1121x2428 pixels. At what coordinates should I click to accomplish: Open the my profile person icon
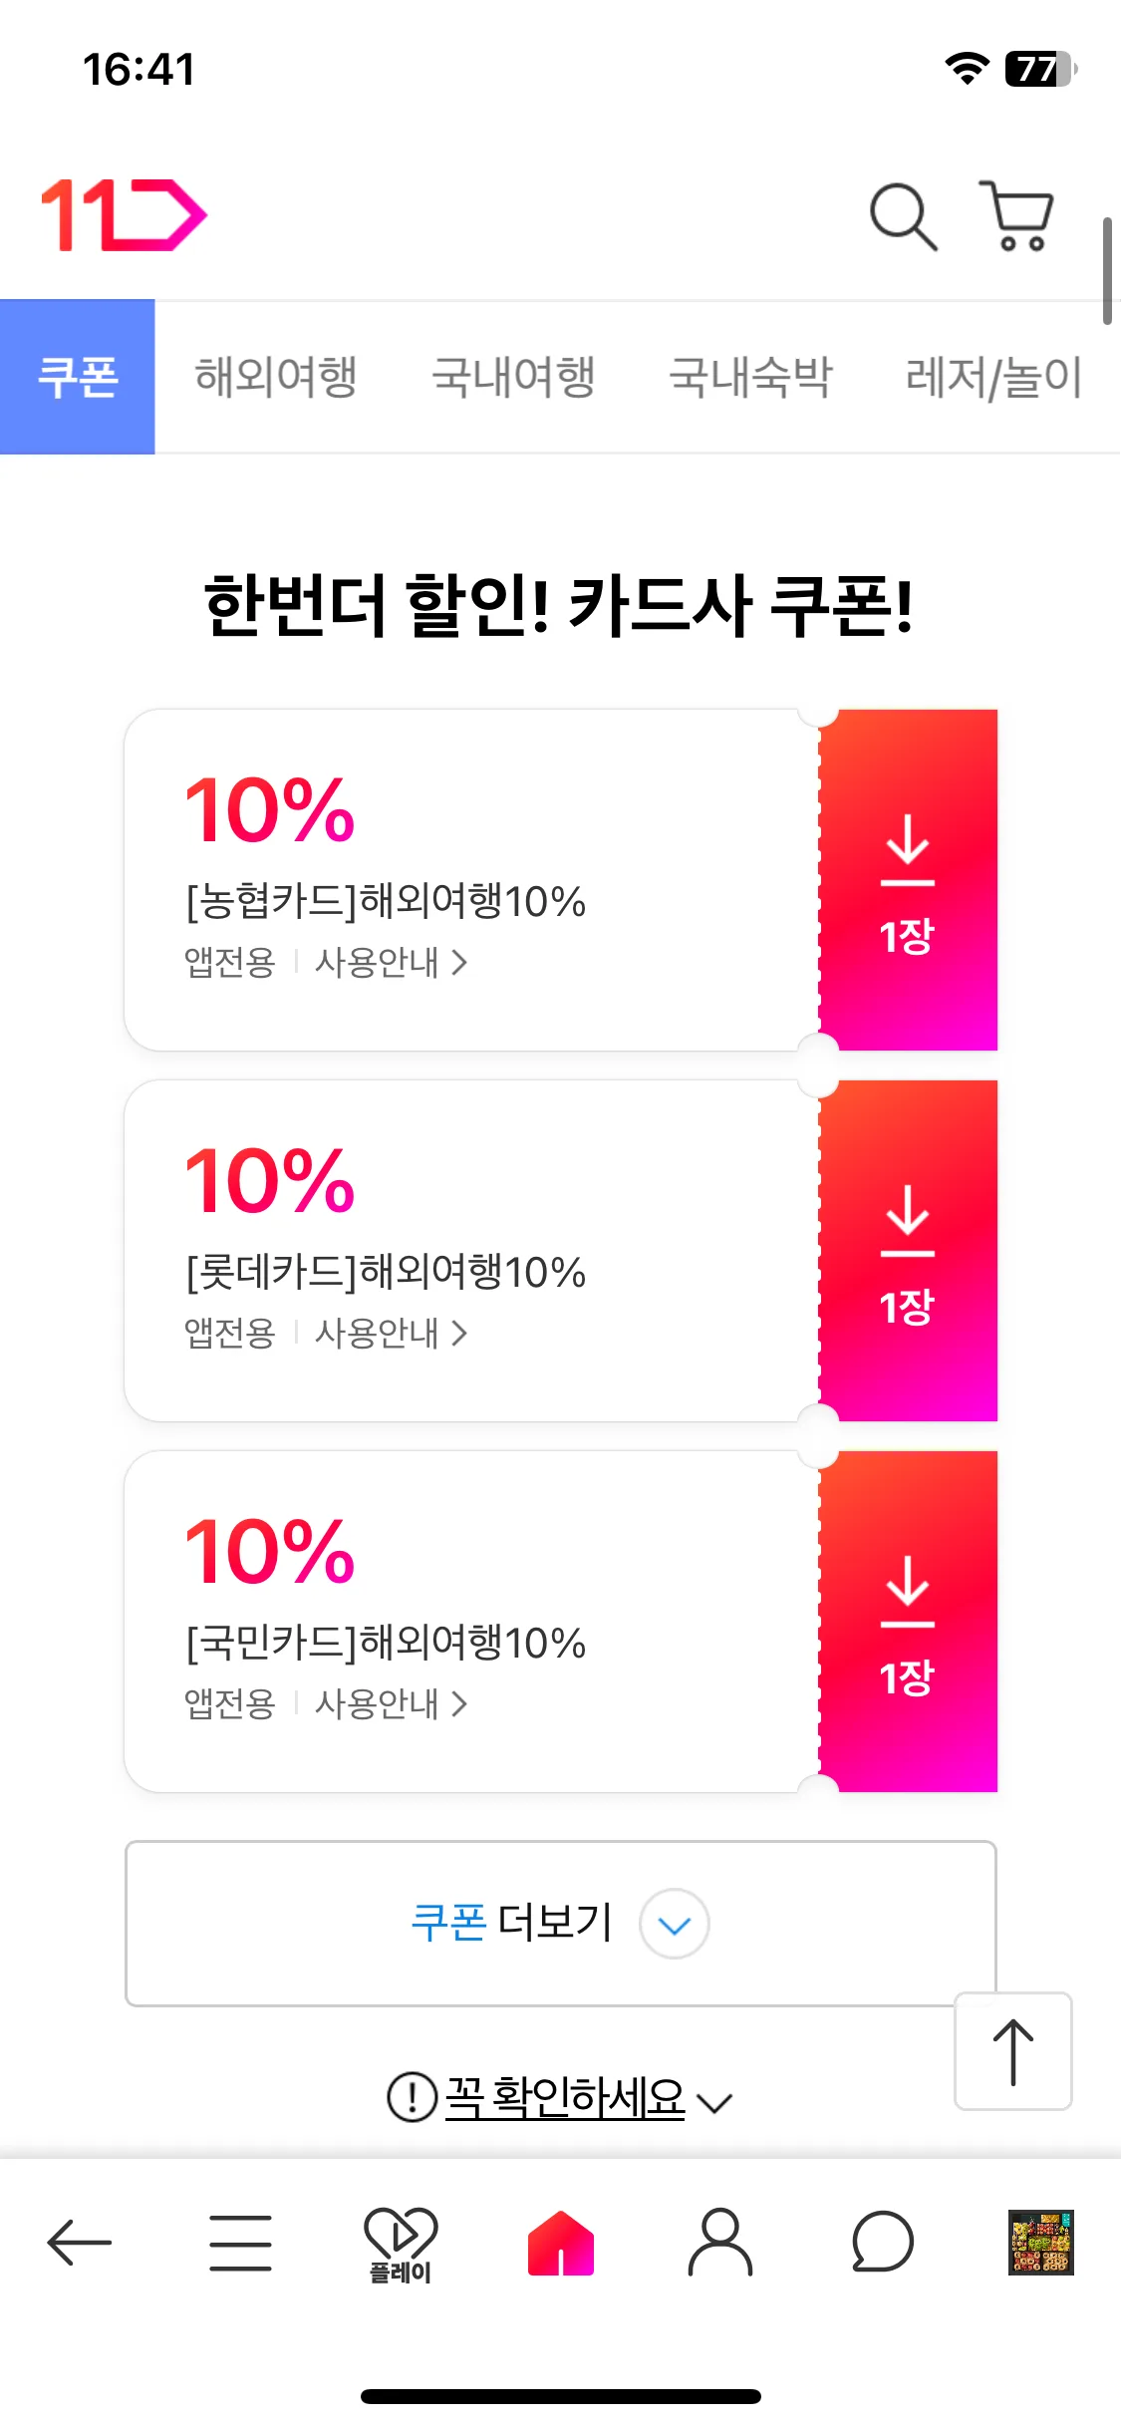tap(720, 2243)
